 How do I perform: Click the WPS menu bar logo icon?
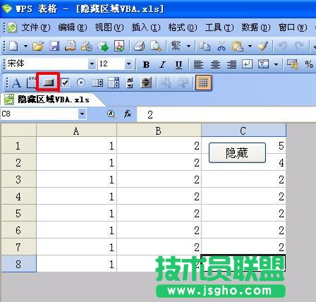(x=12, y=28)
